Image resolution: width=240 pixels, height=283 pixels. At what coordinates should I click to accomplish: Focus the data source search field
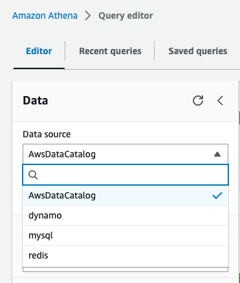click(125, 175)
